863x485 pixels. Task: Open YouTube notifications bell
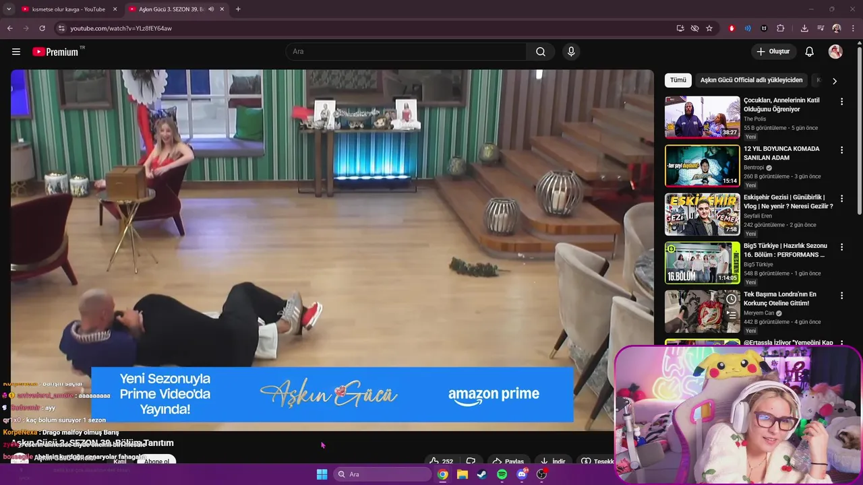coord(810,52)
